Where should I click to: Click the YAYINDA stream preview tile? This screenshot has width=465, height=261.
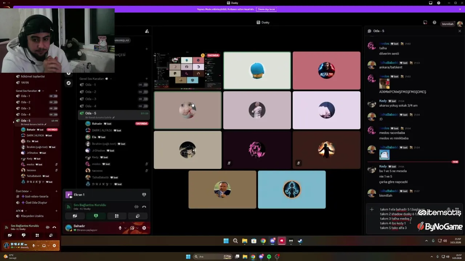[187, 70]
